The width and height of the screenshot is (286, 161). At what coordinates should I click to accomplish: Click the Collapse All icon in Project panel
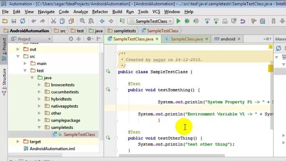click(79, 39)
